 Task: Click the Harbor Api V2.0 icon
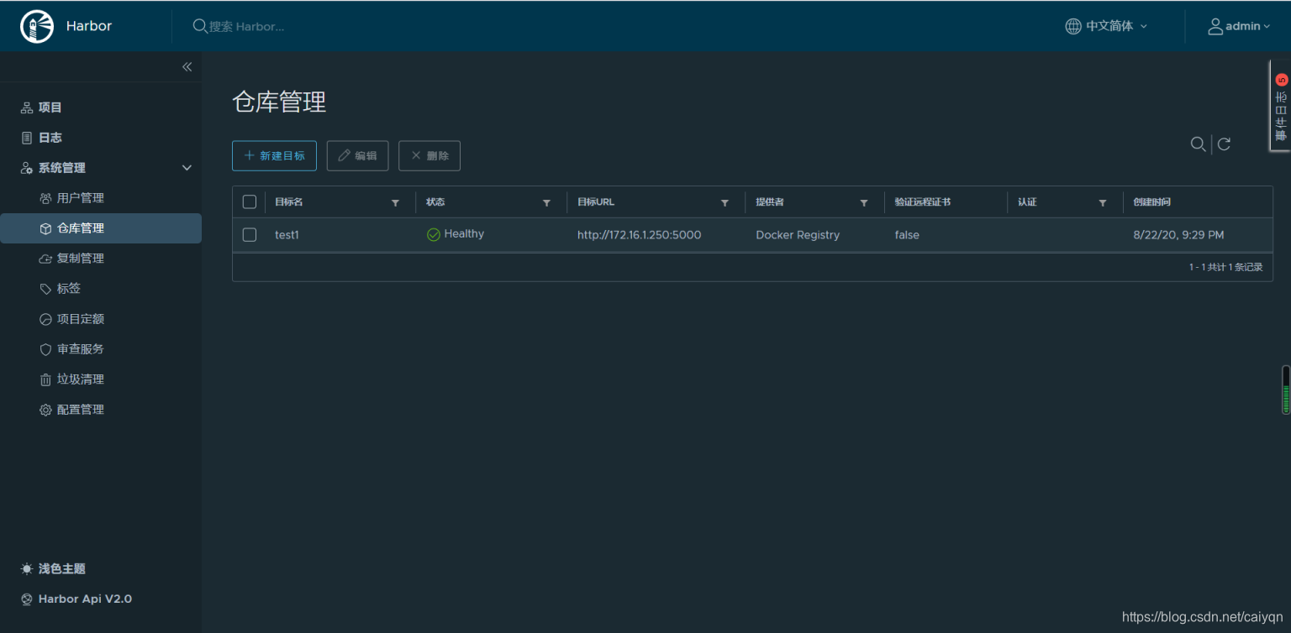pyautogui.click(x=27, y=599)
